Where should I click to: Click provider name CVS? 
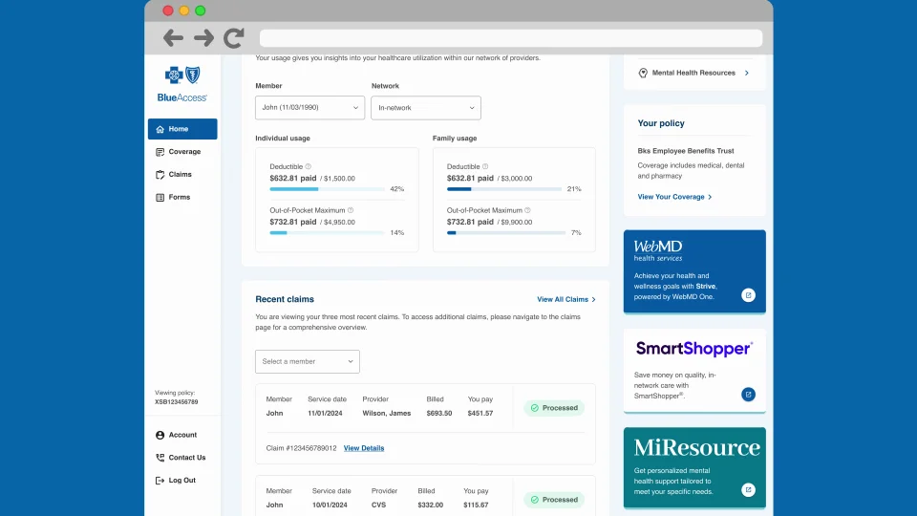[378, 505]
